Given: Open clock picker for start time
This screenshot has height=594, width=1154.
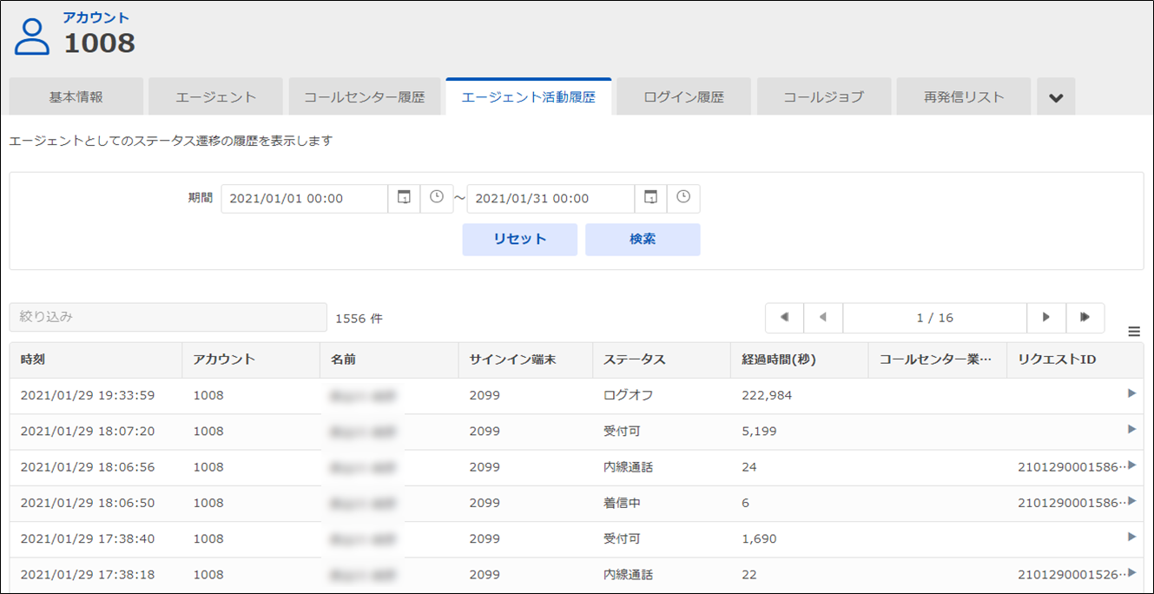Looking at the screenshot, I should 437,198.
